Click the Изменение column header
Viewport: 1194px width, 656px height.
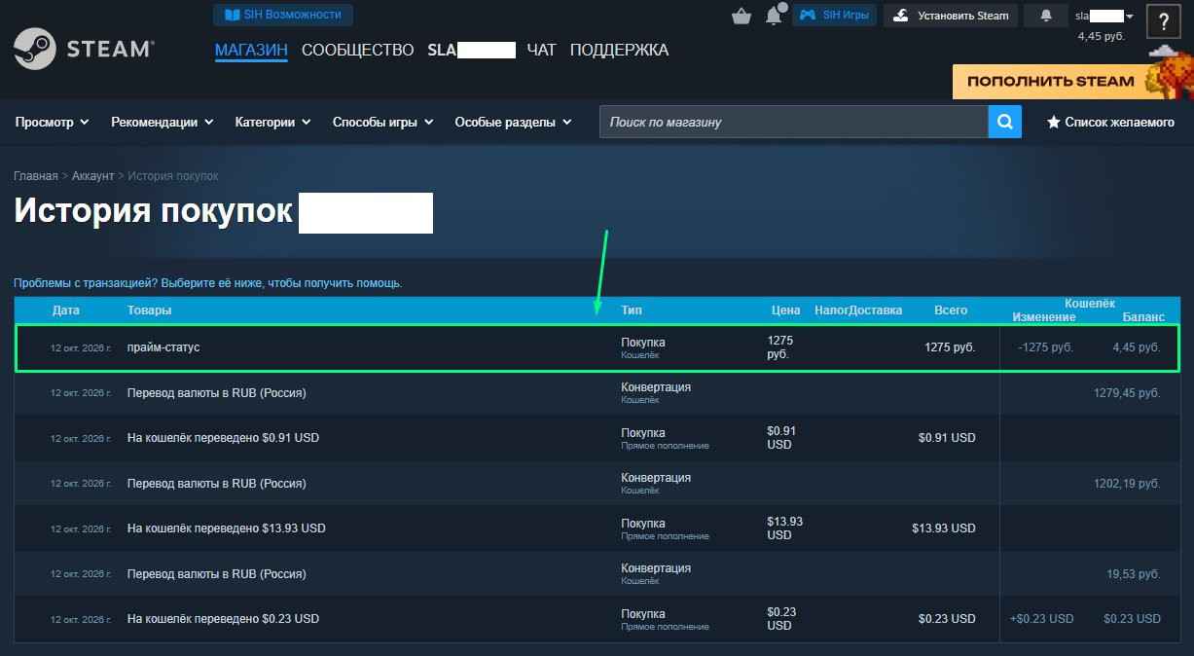(1044, 317)
